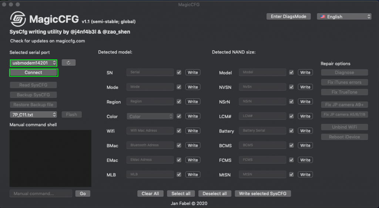Click Write button next to Region
This screenshot has height=208, width=379.
[x=193, y=101]
